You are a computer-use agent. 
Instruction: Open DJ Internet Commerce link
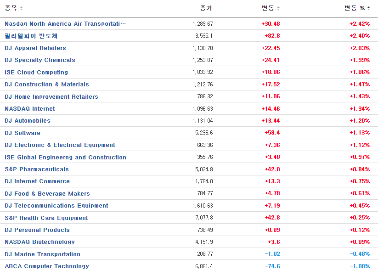point(37,181)
